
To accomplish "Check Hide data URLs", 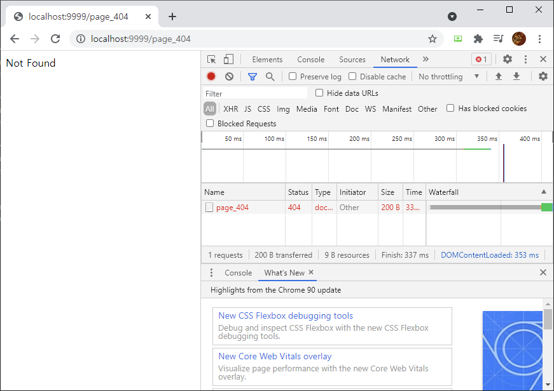I will click(319, 93).
